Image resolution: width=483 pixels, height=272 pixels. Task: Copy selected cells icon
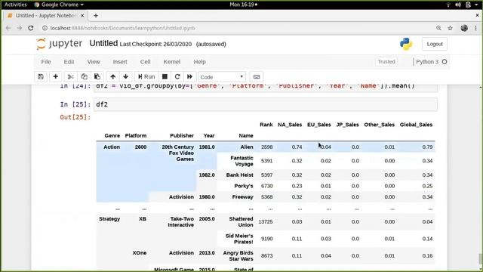(x=84, y=77)
